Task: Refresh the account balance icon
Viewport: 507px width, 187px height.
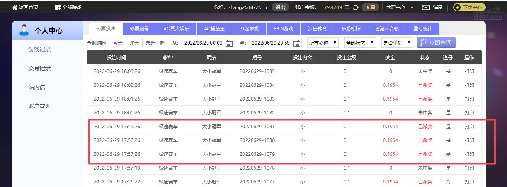Action: [355, 7]
